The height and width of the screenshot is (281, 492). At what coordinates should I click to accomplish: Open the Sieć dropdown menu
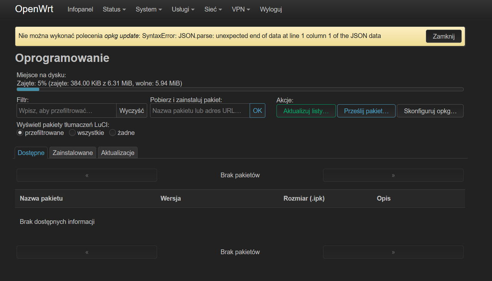pyautogui.click(x=213, y=9)
